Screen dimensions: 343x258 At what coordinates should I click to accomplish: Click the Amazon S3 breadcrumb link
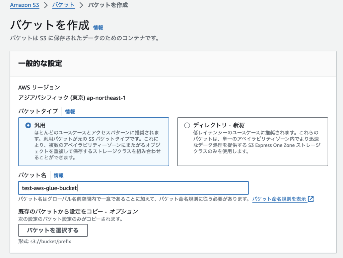(x=24, y=5)
